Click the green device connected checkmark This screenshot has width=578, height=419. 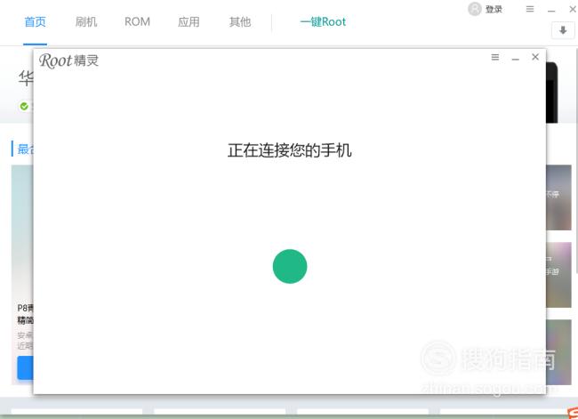24,106
